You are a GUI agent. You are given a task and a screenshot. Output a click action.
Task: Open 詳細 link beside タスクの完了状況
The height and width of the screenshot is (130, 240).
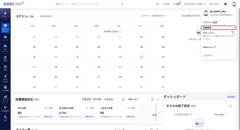tap(194, 106)
